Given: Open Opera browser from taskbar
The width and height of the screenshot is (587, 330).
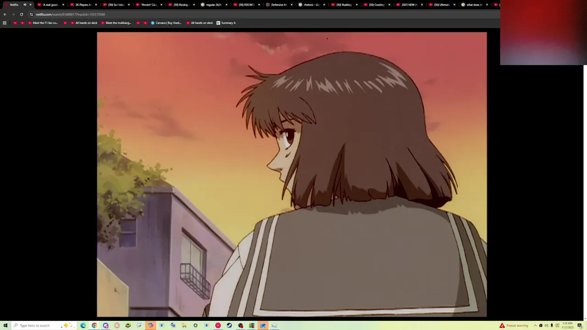Looking at the screenshot, I should pyautogui.click(x=117, y=325).
